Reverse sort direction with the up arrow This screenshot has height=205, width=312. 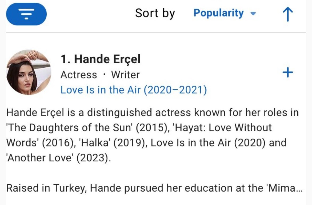coord(288,14)
